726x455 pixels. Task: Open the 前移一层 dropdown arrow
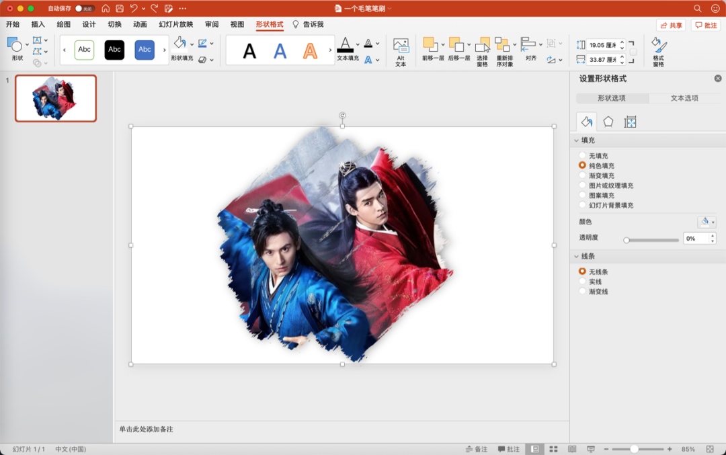[x=442, y=44]
